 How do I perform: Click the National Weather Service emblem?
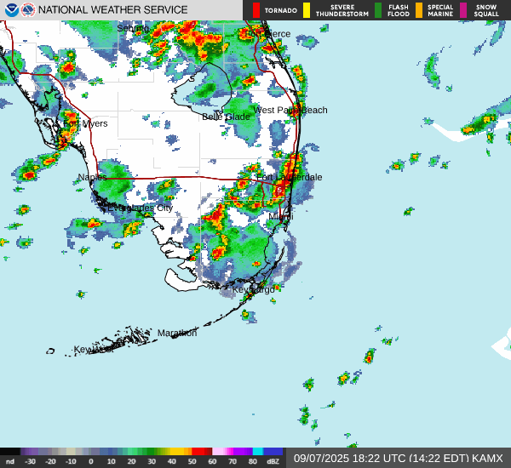(28, 10)
